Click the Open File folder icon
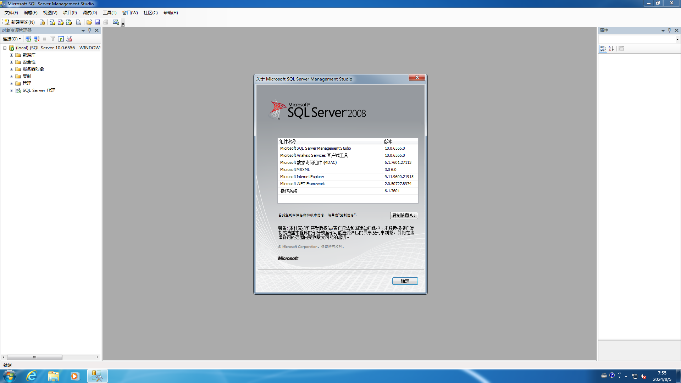681x383 pixels. point(89,22)
